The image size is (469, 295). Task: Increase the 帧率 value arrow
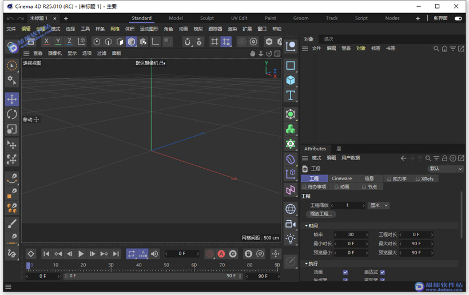click(367, 234)
